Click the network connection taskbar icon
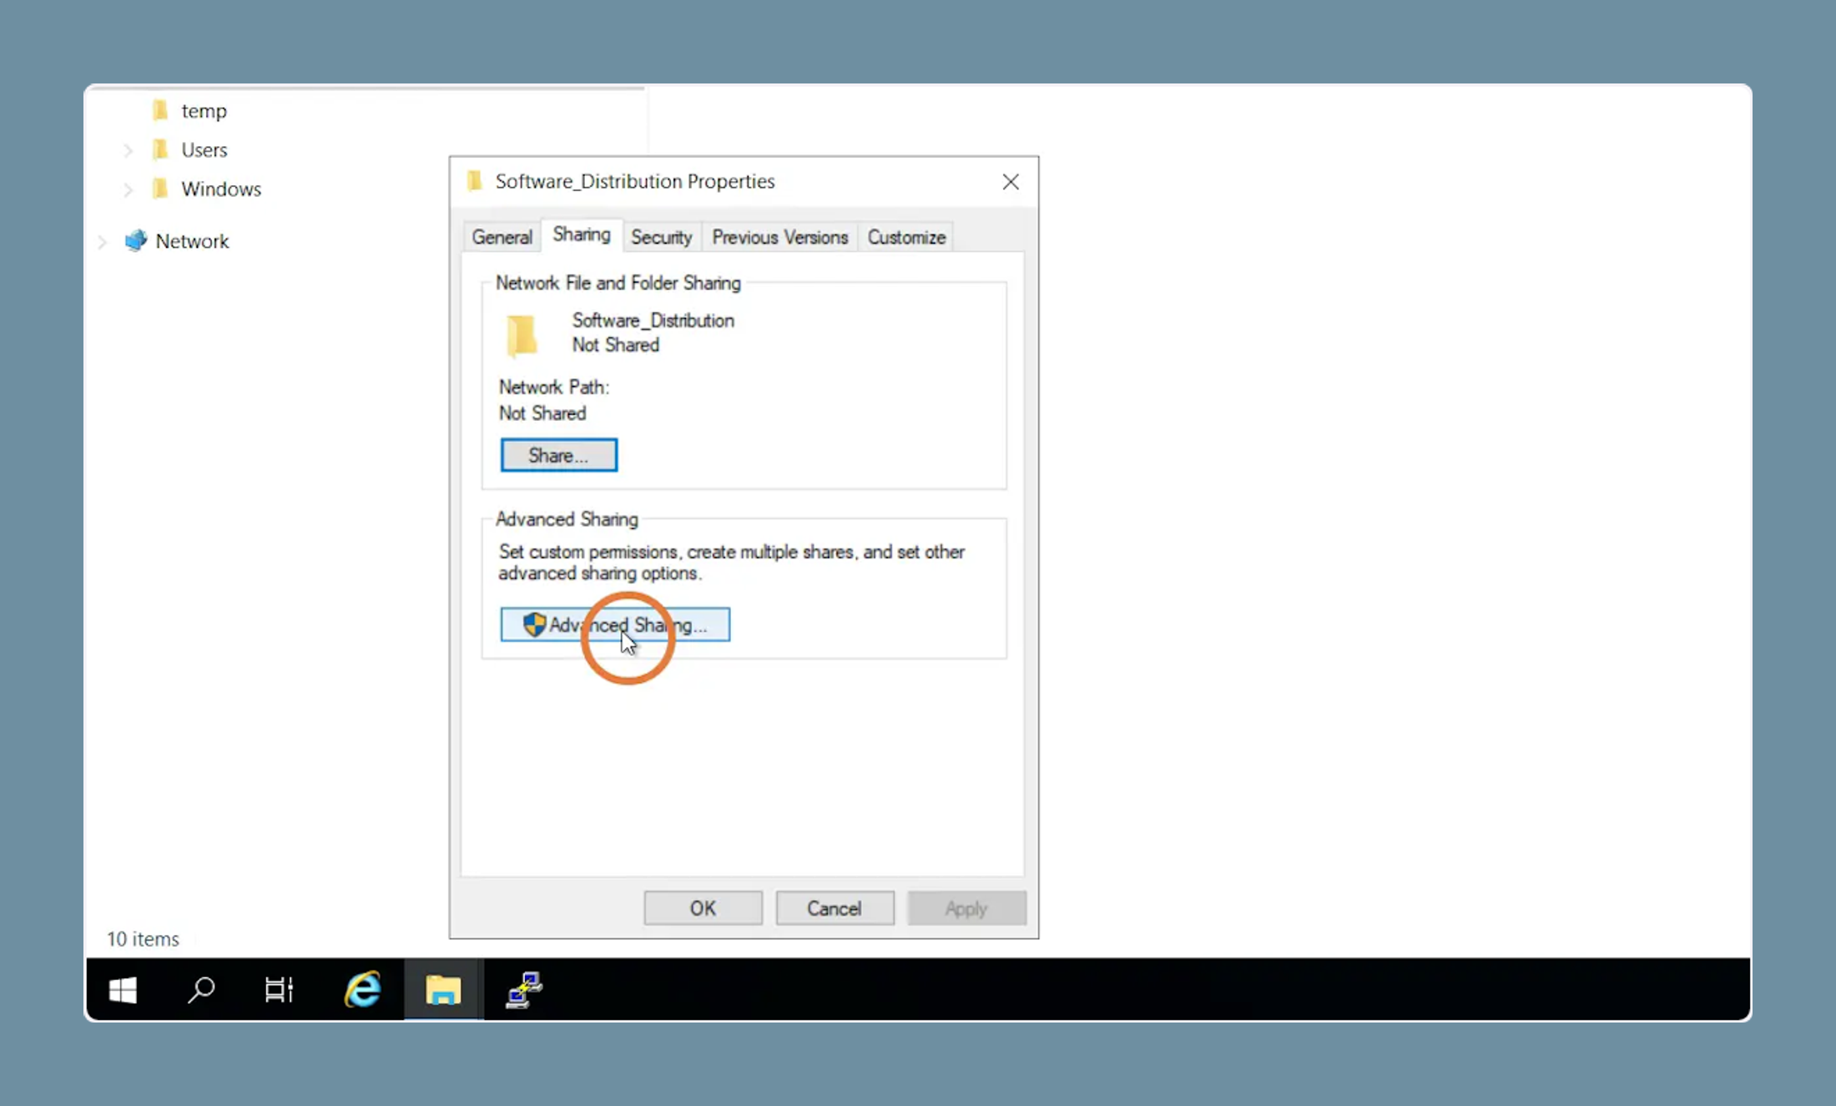 tap(523, 990)
